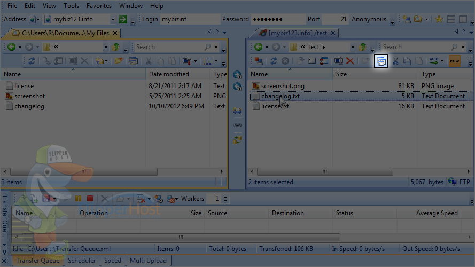Select the Transfer Queue tab

(x=38, y=261)
